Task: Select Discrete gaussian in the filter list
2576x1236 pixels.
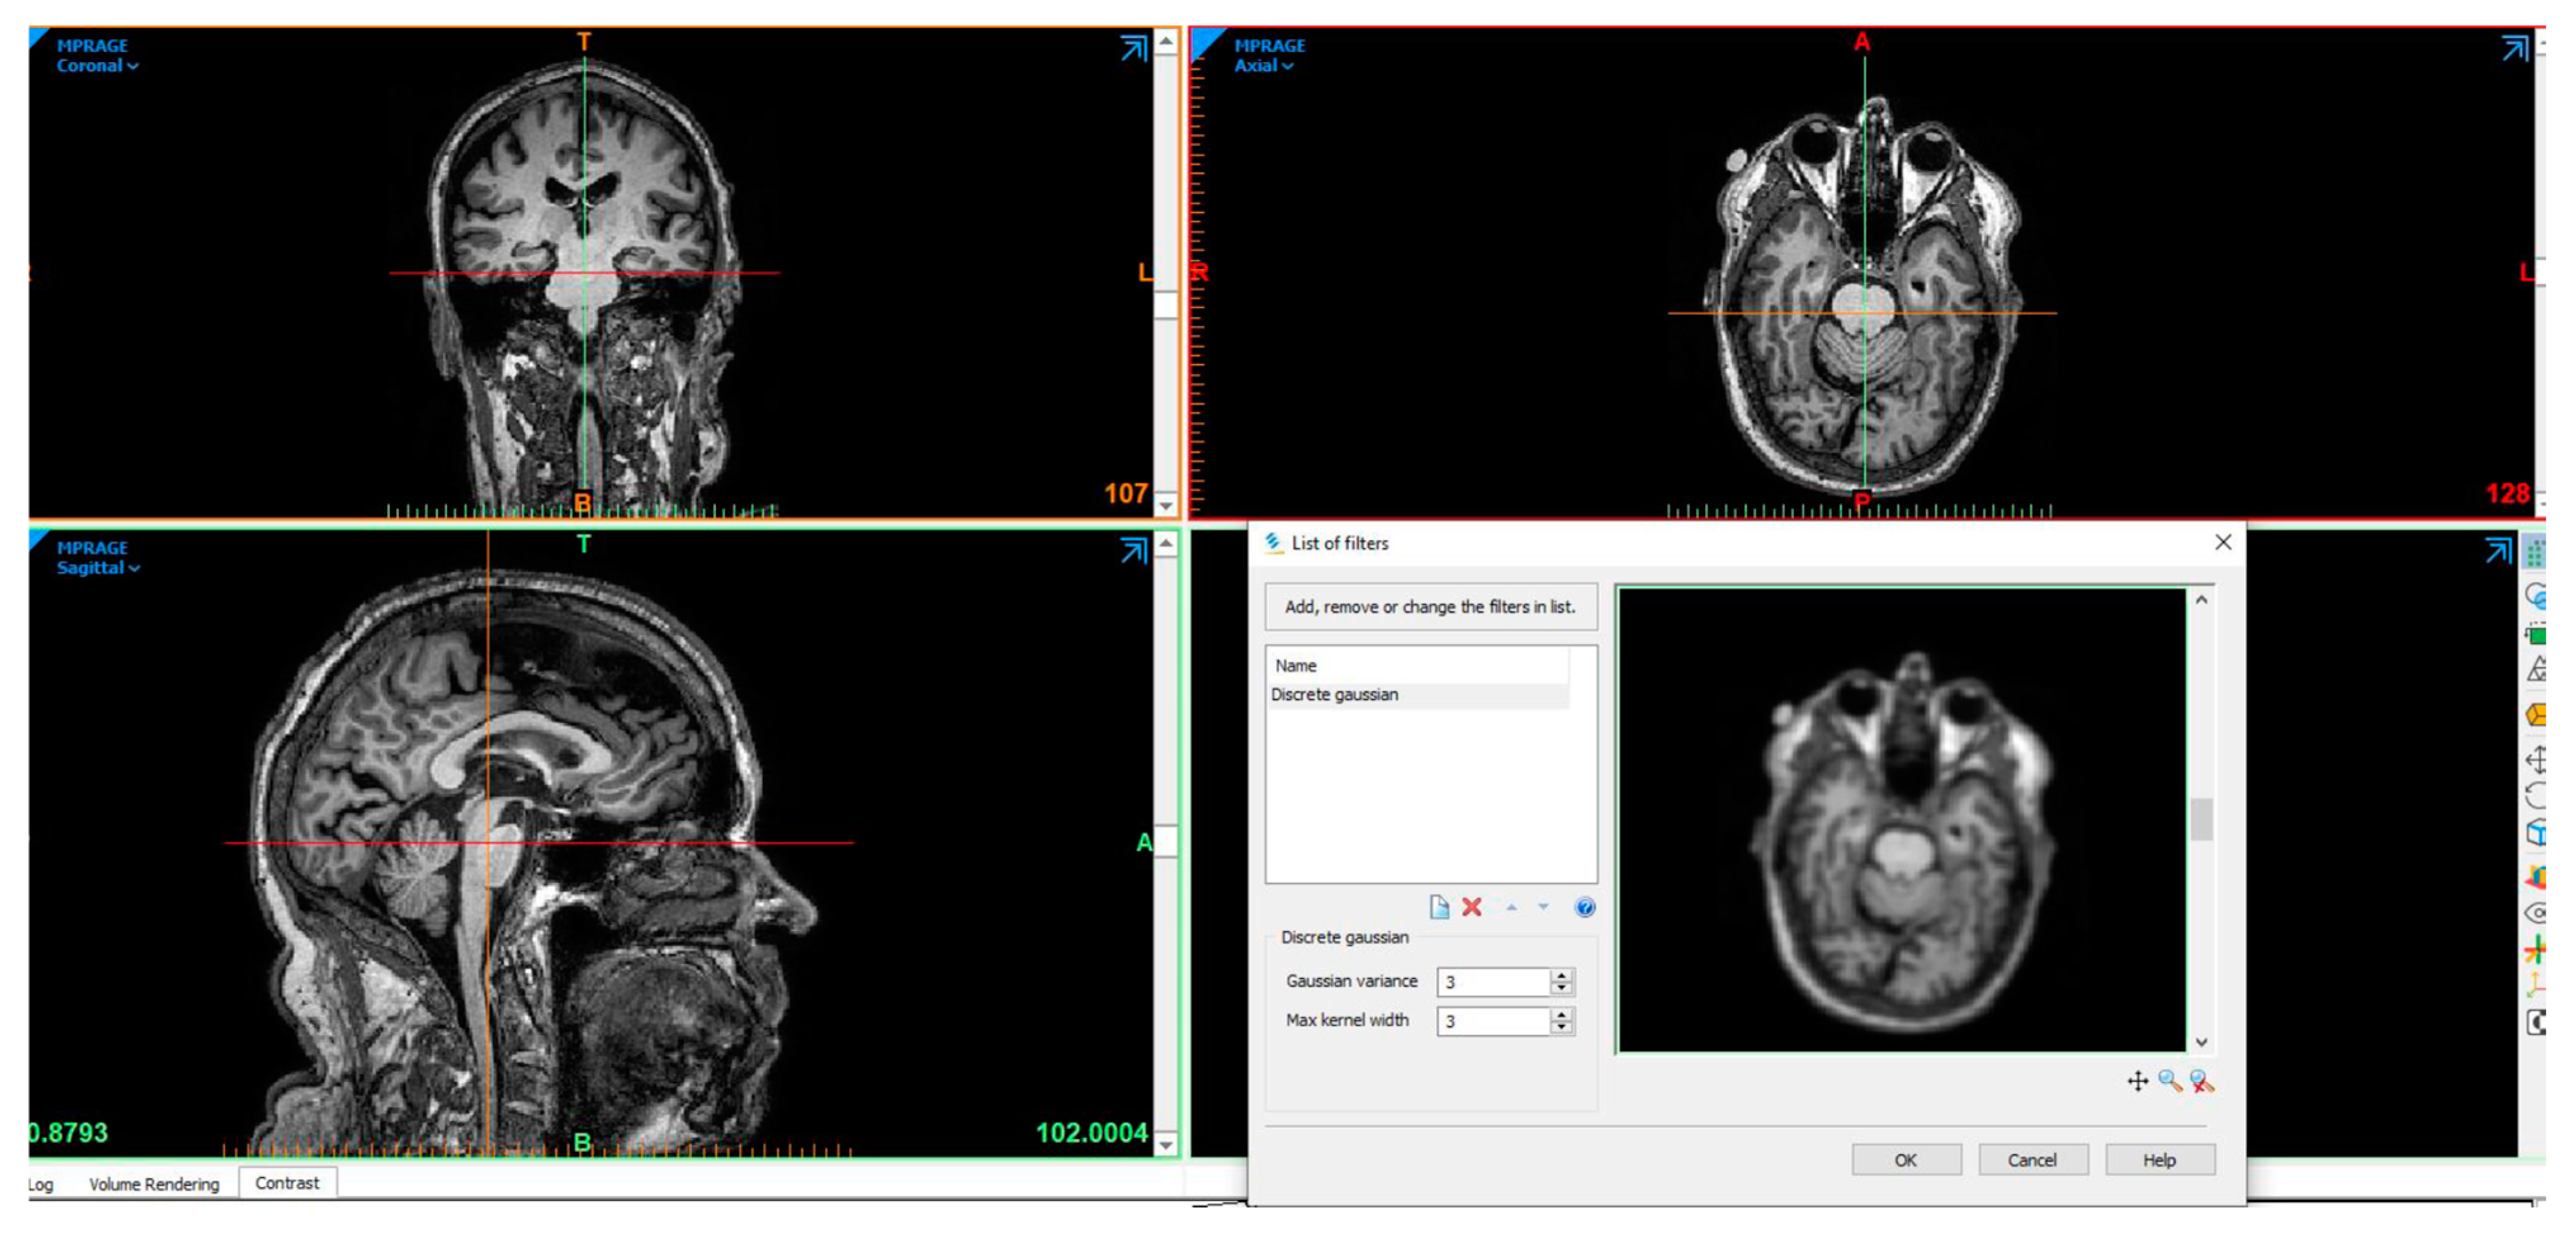Action: click(x=1334, y=695)
